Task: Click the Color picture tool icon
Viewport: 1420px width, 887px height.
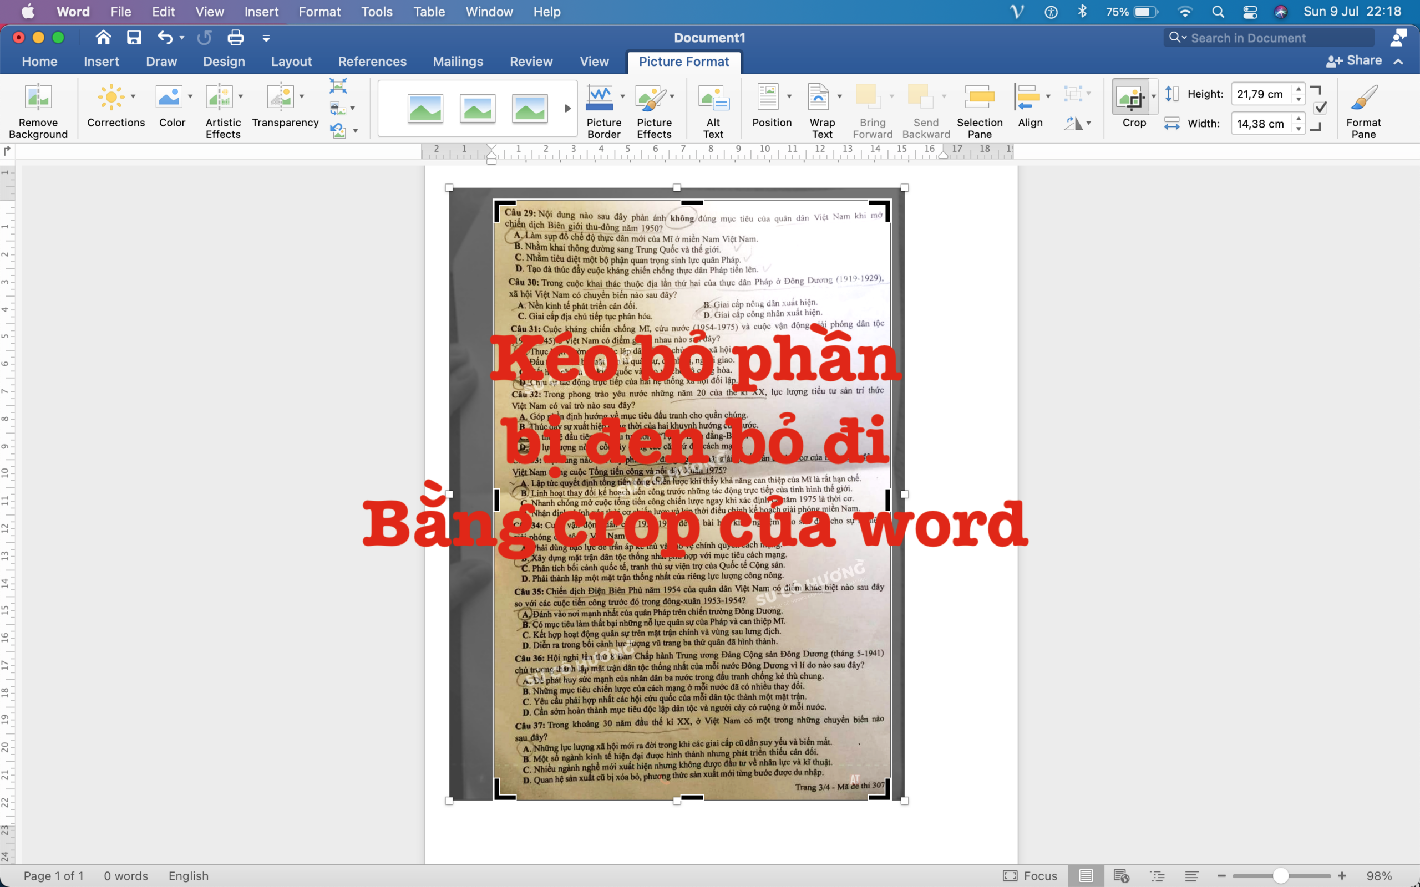Action: click(x=169, y=98)
